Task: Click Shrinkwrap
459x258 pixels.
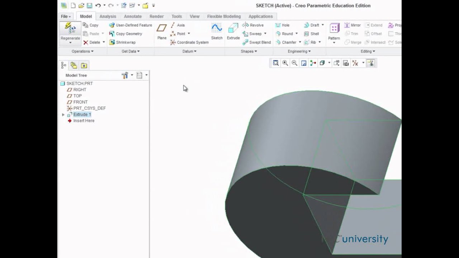Action: coord(122,42)
